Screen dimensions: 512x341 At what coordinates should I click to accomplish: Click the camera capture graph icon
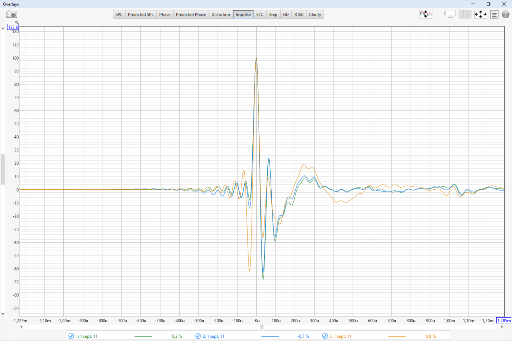pyautogui.click(x=12, y=14)
